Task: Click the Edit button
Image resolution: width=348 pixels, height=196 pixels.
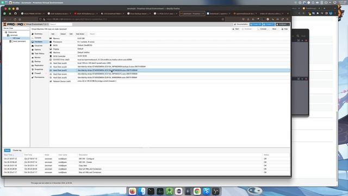Action: coord(71,34)
